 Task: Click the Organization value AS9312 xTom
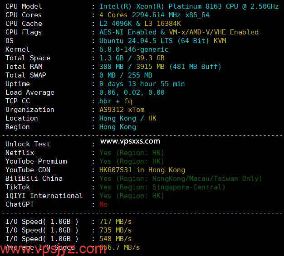point(122,110)
